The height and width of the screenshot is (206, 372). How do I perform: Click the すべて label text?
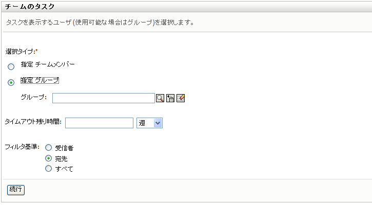pos(64,169)
